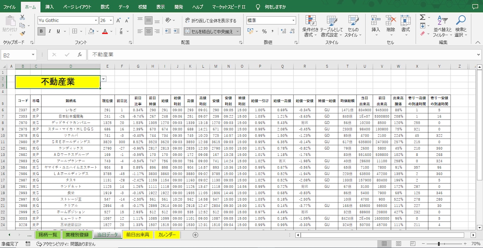Click the Fill Color bucket icon
The height and width of the screenshot is (248, 483).
coord(91,31)
